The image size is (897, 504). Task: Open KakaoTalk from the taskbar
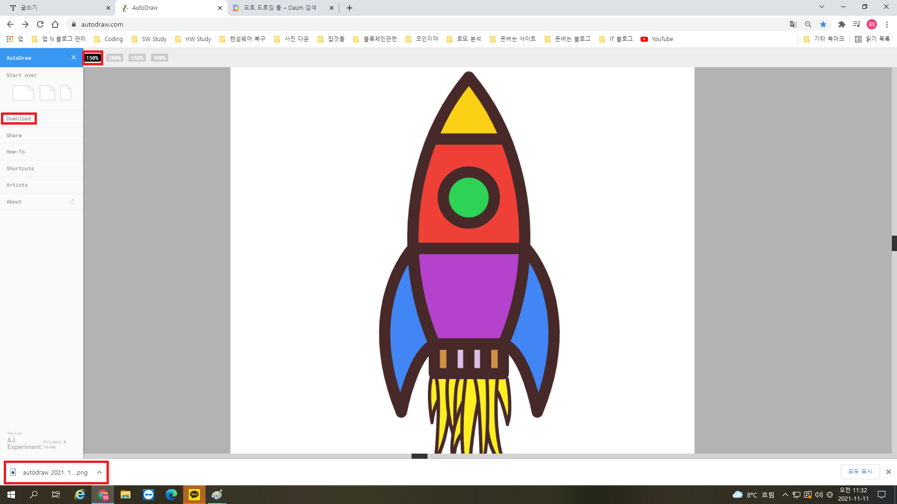(x=194, y=495)
